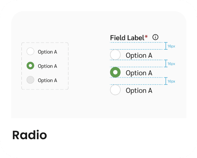Click Option A text beside small green radio

[x=47, y=66]
